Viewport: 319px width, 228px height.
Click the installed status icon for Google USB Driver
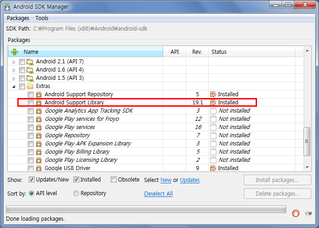click(x=213, y=168)
